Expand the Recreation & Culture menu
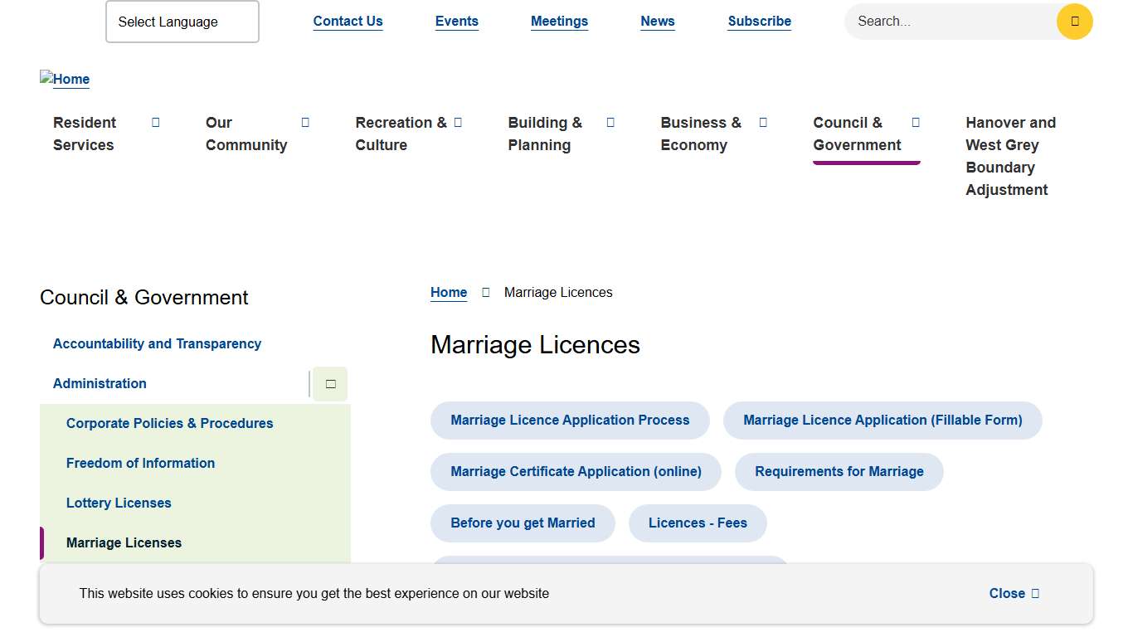 click(x=459, y=122)
